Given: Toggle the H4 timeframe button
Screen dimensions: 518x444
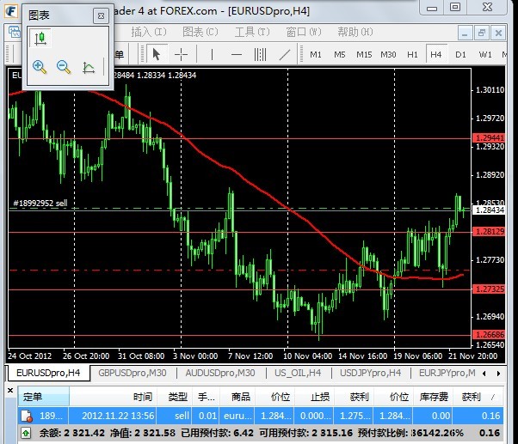Looking at the screenshot, I should [435, 54].
